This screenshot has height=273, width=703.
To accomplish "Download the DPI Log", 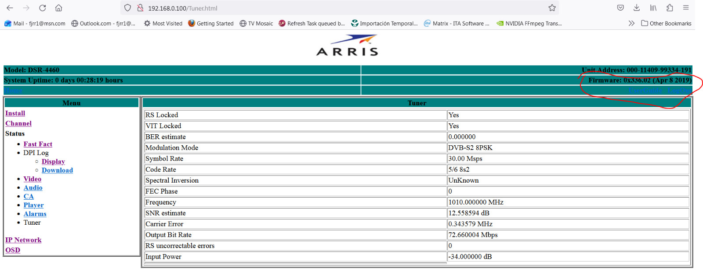I will click(57, 170).
